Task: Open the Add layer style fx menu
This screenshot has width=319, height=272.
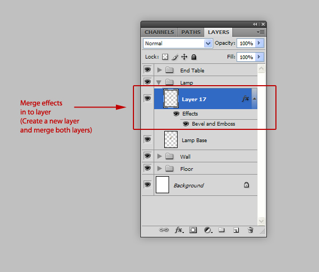Action: point(179,230)
